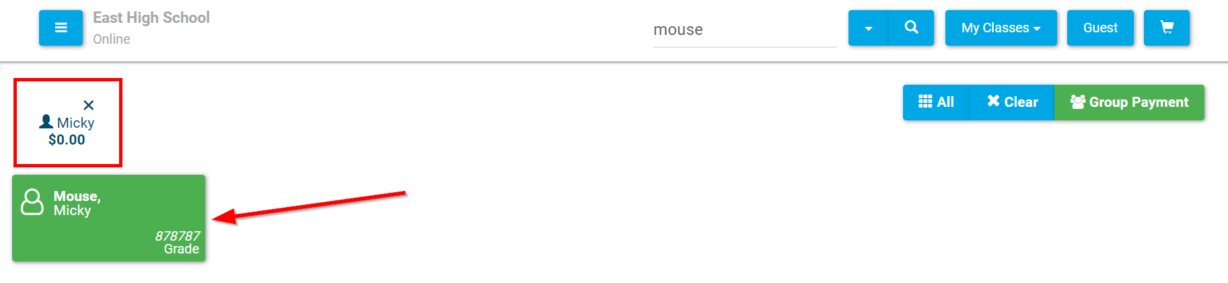Click the person icon beside Micky
Viewport: 1228px width, 283px height.
[x=46, y=122]
